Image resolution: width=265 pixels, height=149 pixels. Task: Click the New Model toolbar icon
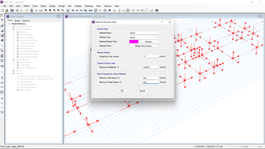(3, 11)
